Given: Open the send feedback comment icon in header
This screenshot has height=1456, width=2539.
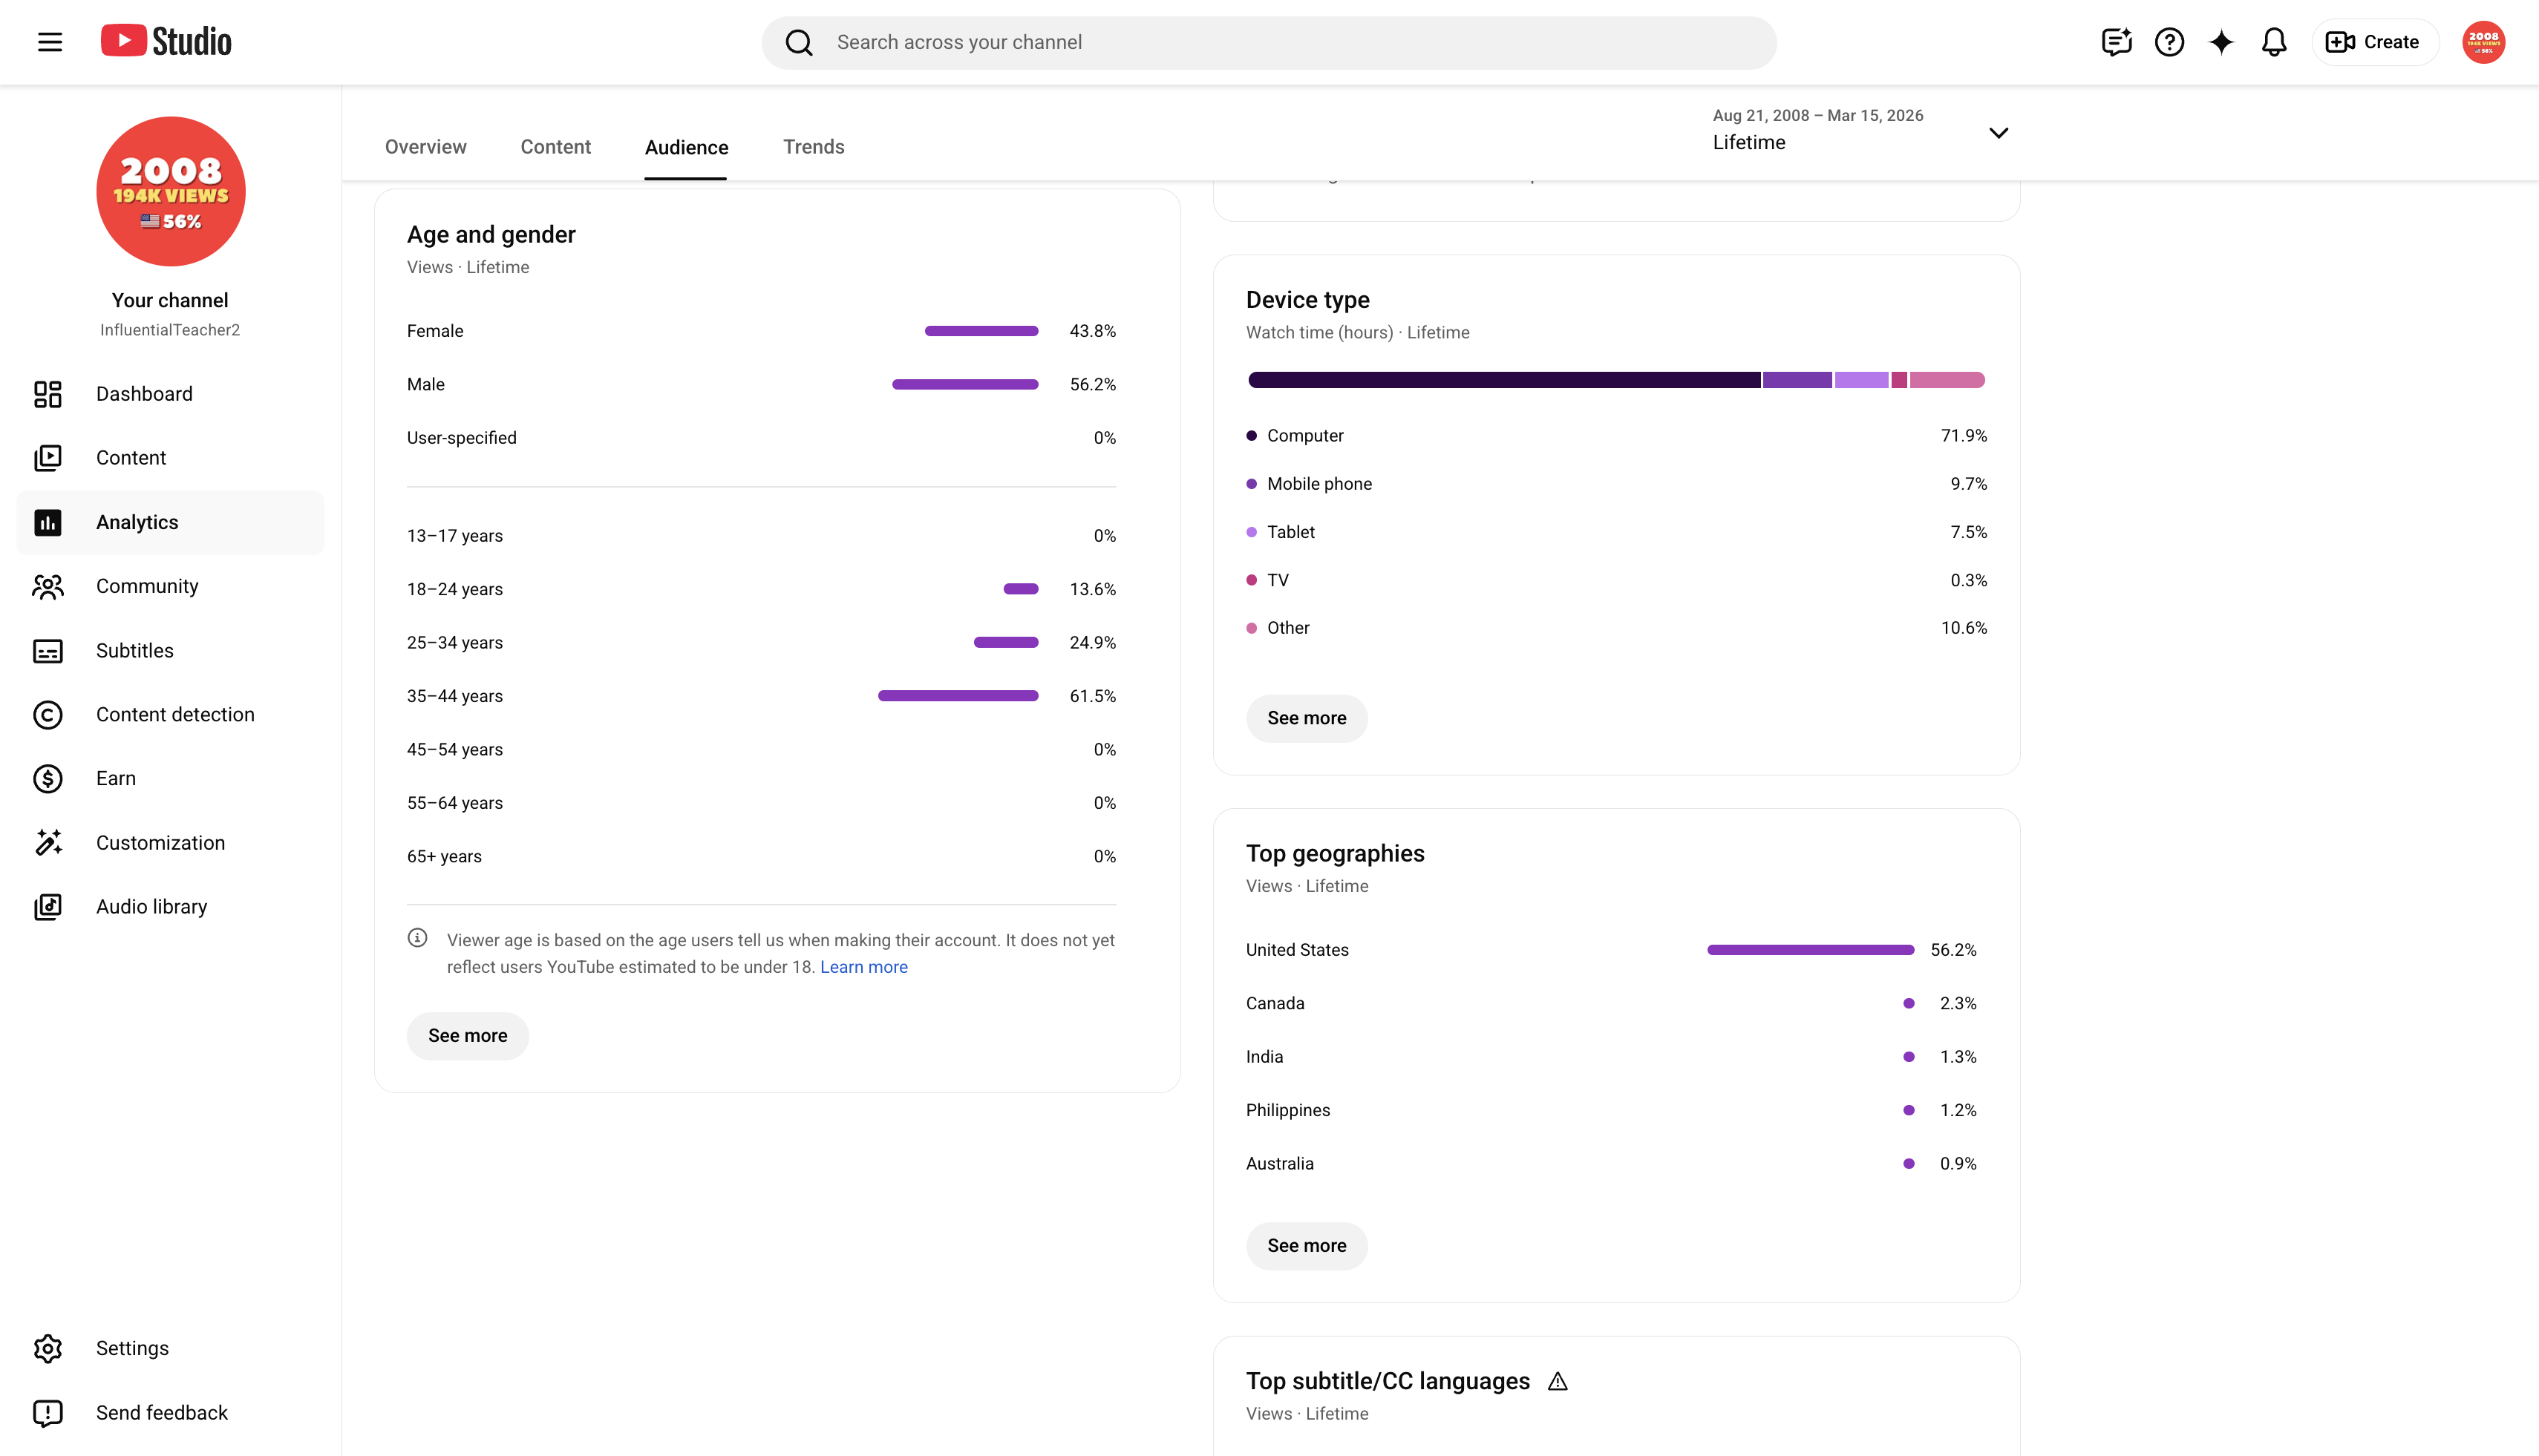Looking at the screenshot, I should (2116, 42).
